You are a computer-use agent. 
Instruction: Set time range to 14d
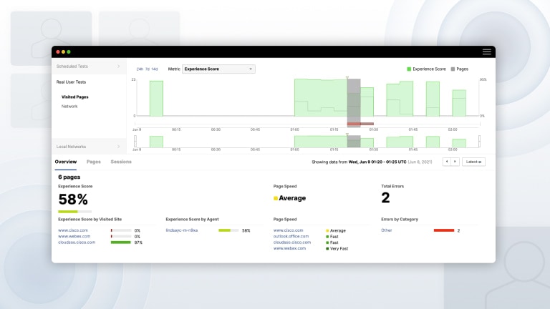[x=155, y=69]
